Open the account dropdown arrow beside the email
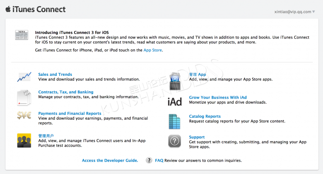323x174 pixels. tap(313, 12)
